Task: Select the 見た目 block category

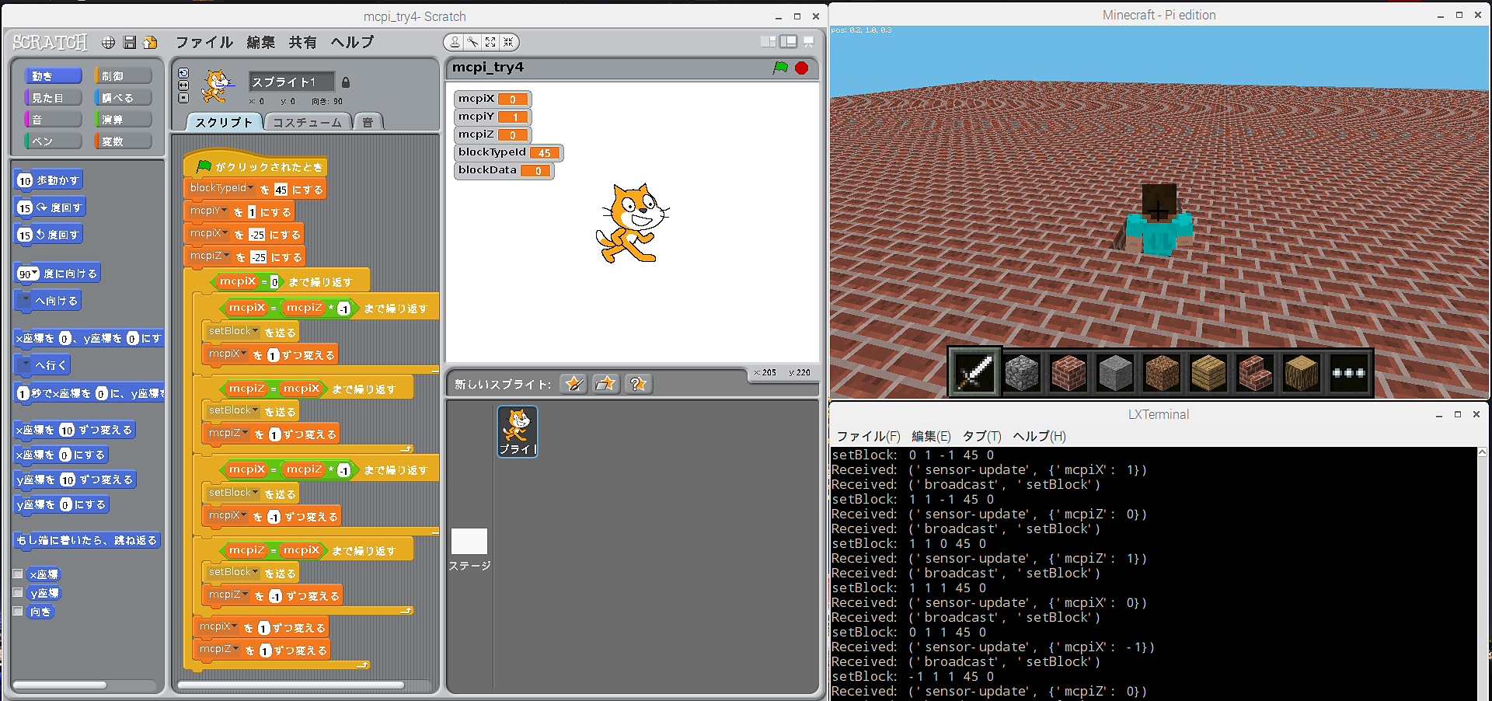Action: 53,98
